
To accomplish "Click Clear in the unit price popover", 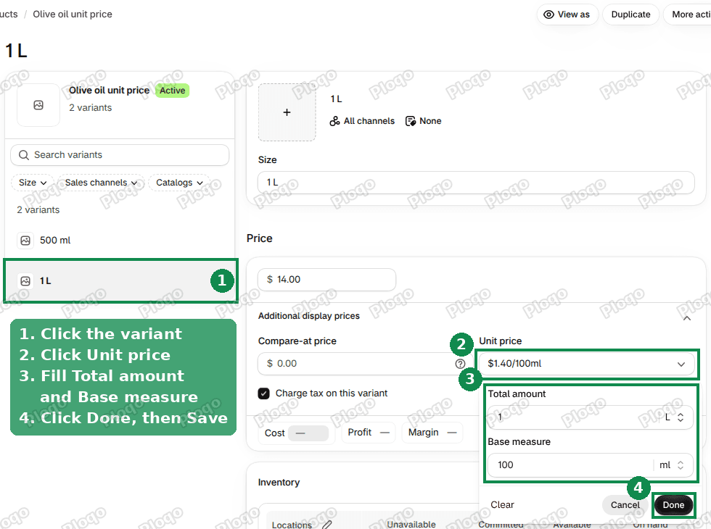I will coord(502,504).
